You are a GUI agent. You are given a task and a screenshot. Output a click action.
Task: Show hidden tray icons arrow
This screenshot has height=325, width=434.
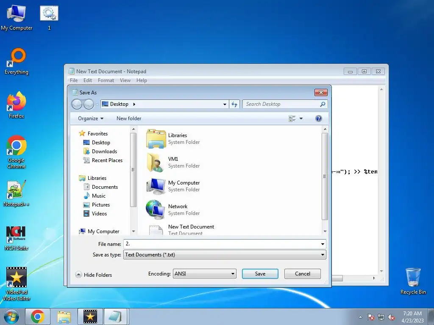tap(360, 317)
